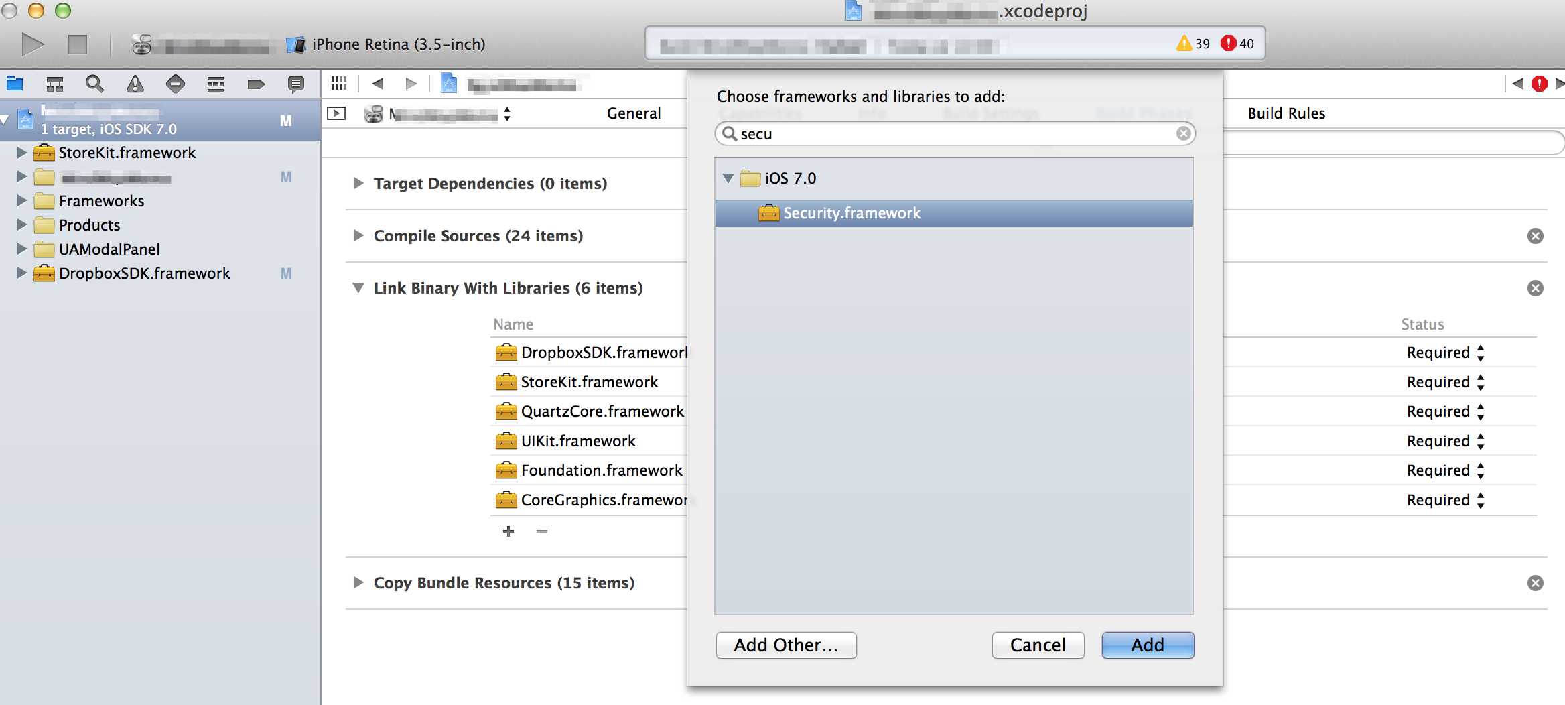Expand StoreKit.framework in navigator
The width and height of the screenshot is (1565, 705).
[22, 153]
